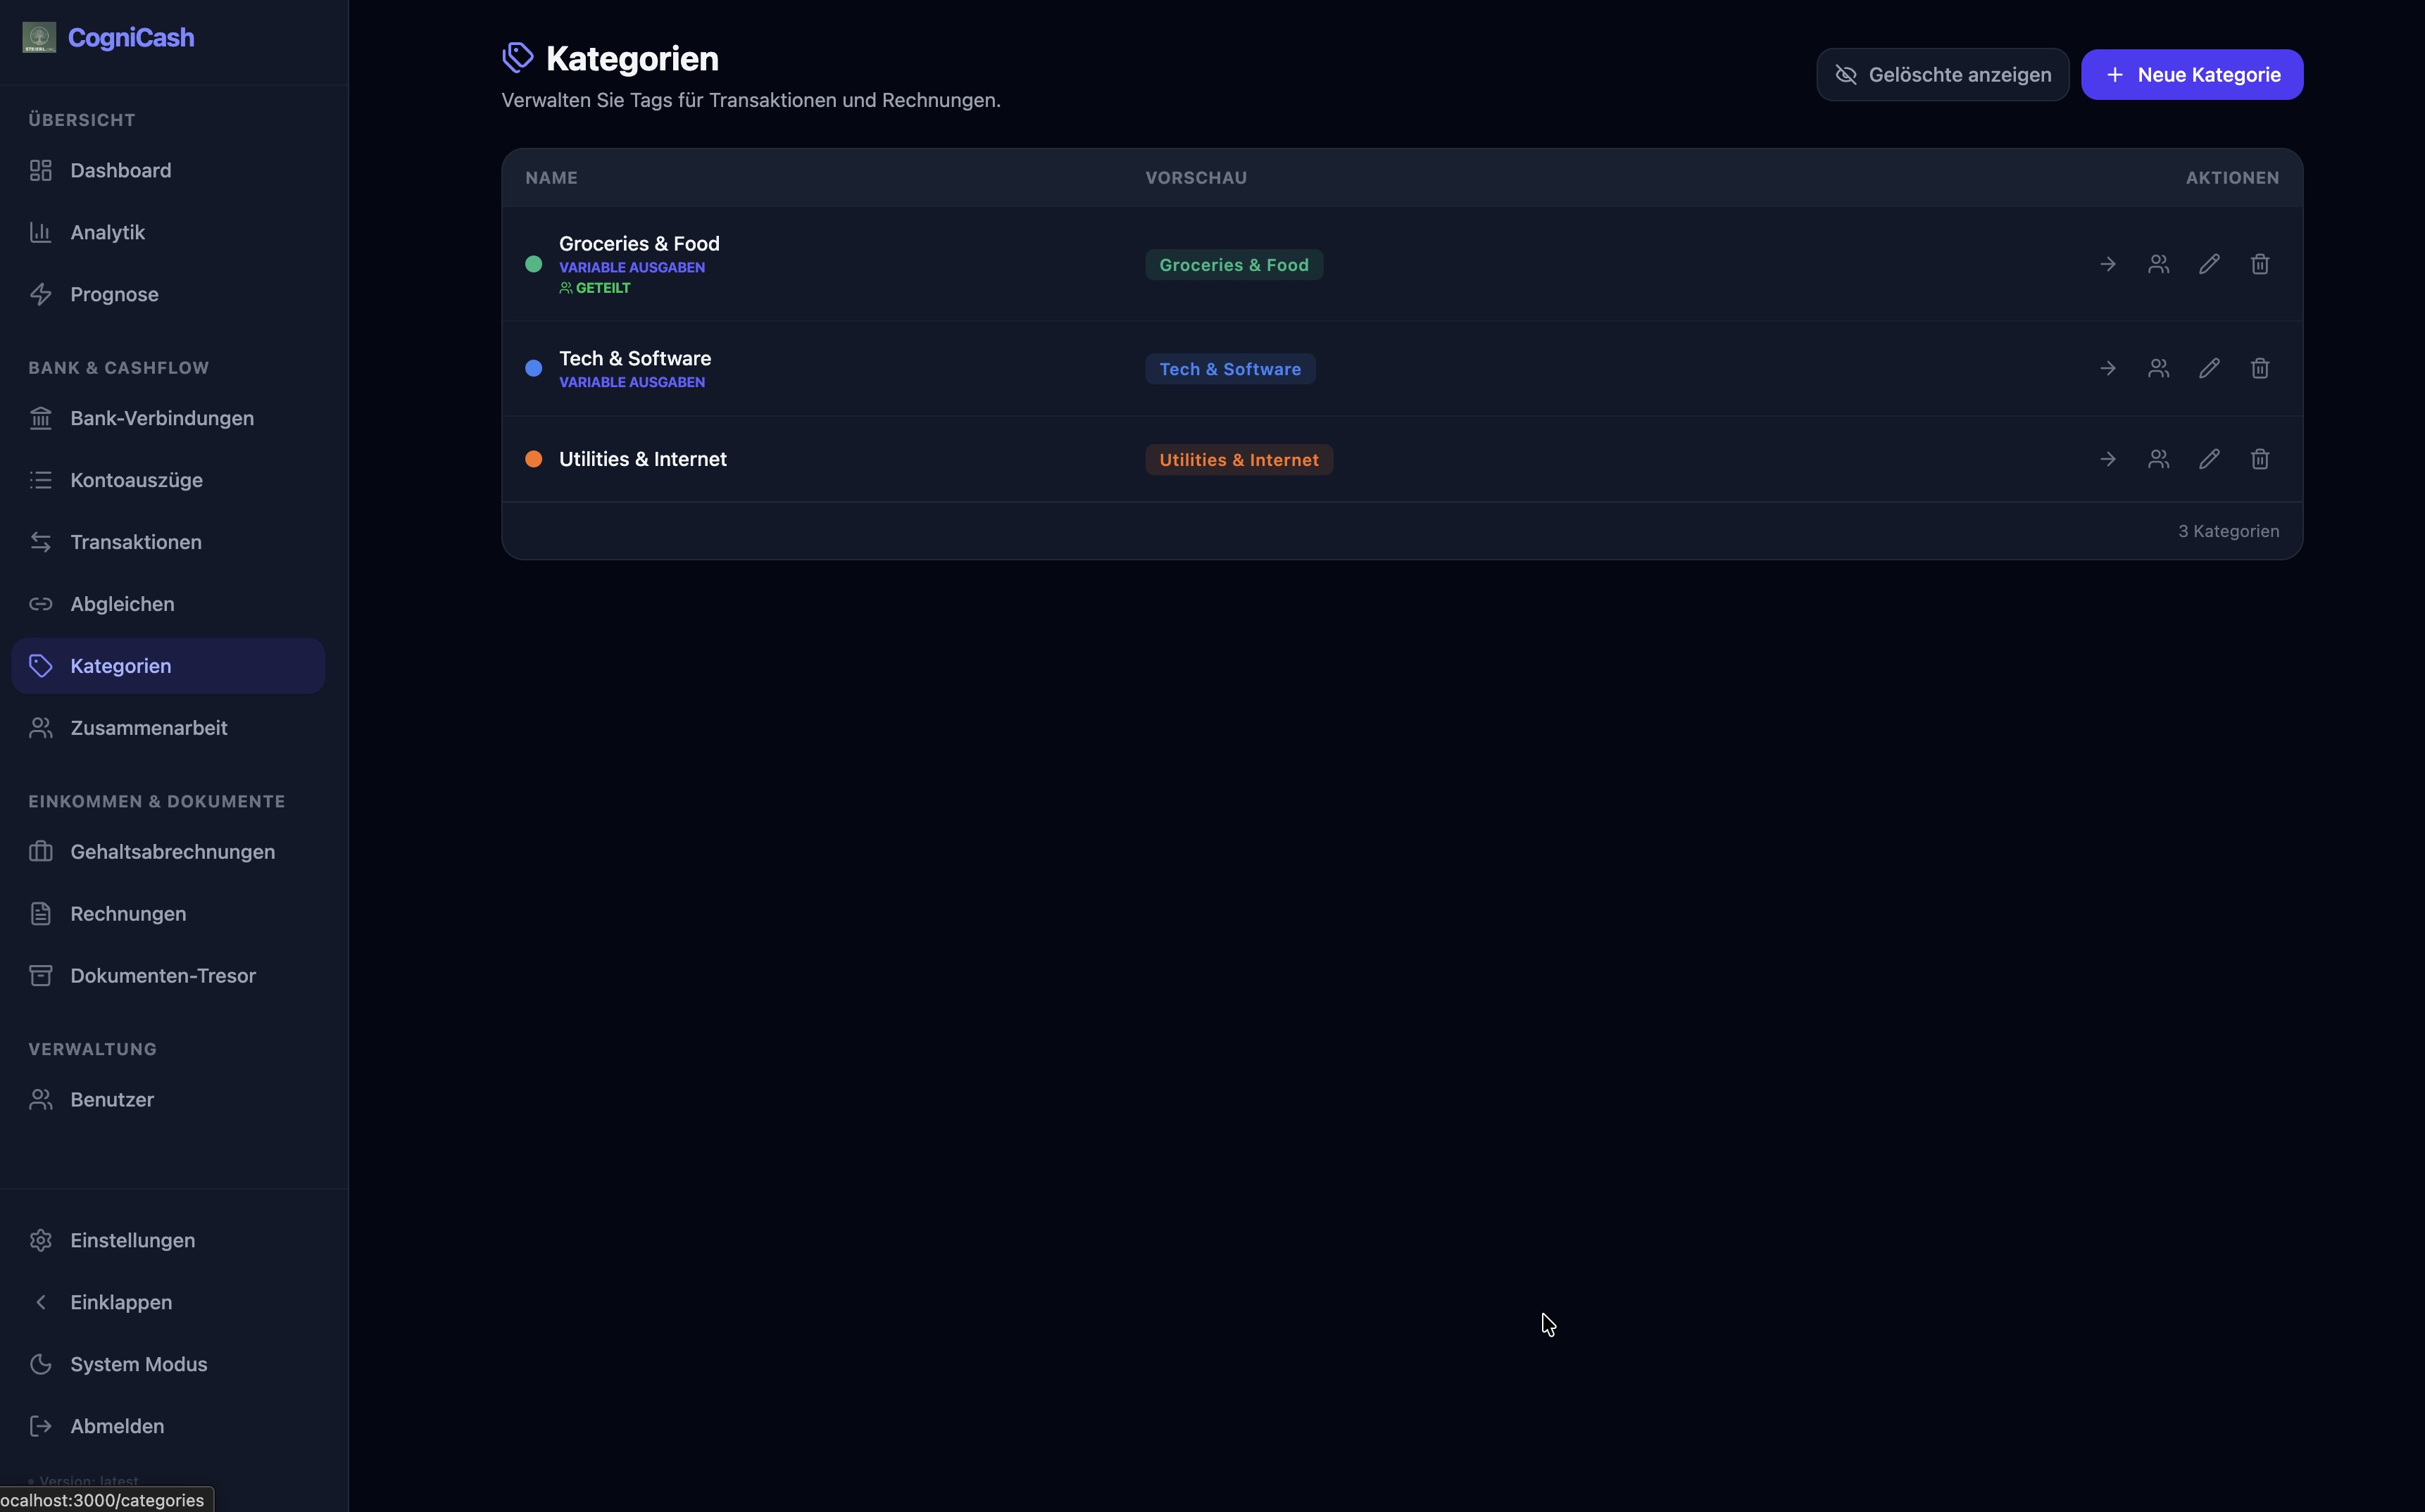Delete Utilities & Internet using trash icon
The image size is (2425, 1512).
point(2260,459)
